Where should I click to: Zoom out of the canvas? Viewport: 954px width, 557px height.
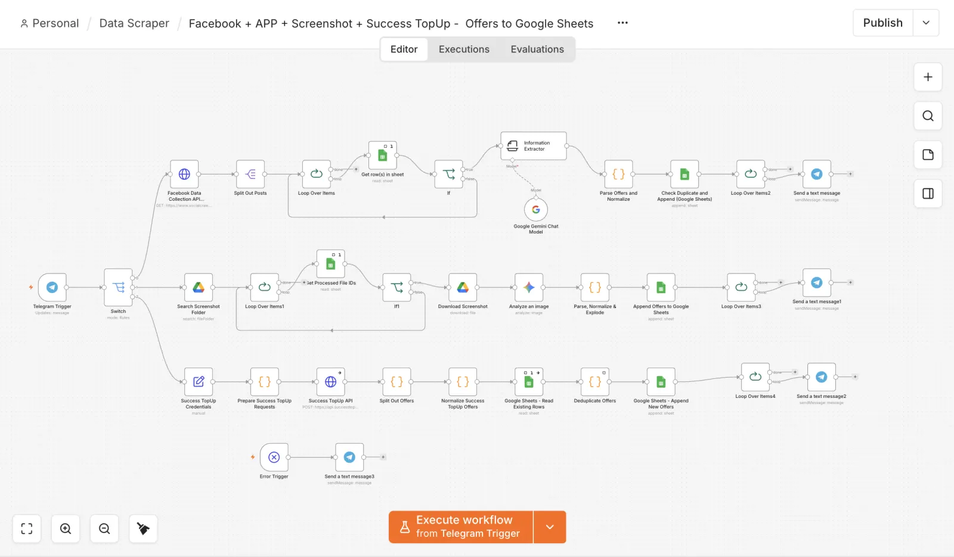[x=104, y=528]
